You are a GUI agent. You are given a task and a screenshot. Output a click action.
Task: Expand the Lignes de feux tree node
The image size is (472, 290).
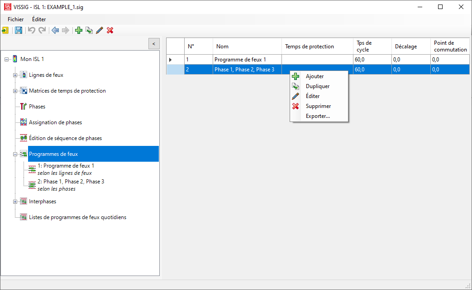pyautogui.click(x=15, y=75)
